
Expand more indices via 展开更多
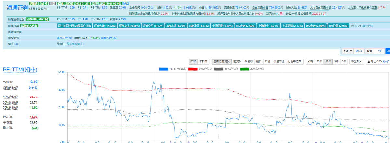[x=368, y=26]
